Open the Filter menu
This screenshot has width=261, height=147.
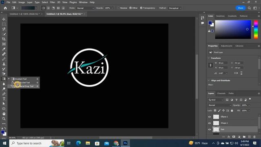click(53, 2)
